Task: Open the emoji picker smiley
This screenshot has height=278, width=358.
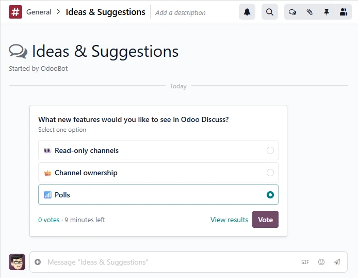Action: click(x=321, y=262)
